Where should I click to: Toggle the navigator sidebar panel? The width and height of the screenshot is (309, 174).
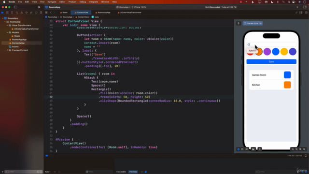(x=15, y=7)
